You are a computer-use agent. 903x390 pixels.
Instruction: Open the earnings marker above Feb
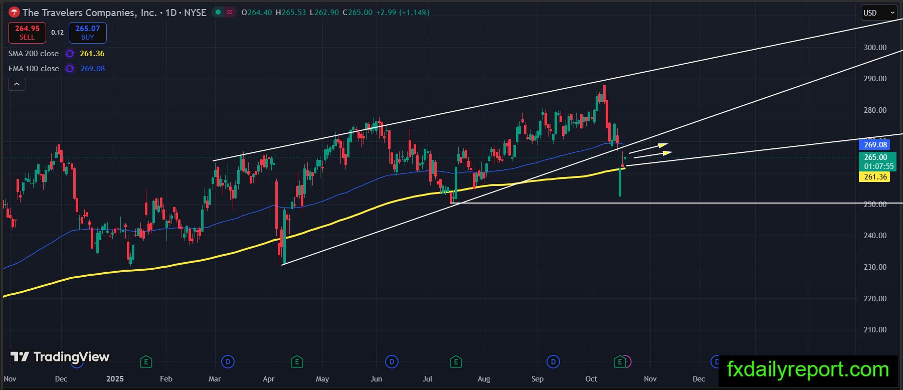(146, 361)
